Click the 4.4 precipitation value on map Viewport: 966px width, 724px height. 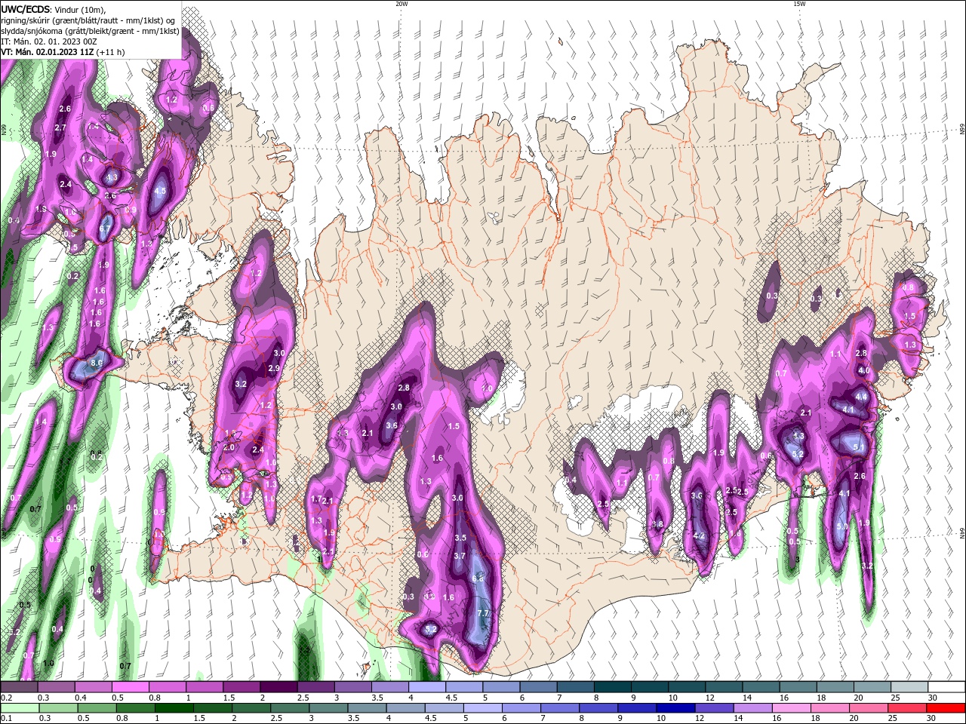point(861,397)
